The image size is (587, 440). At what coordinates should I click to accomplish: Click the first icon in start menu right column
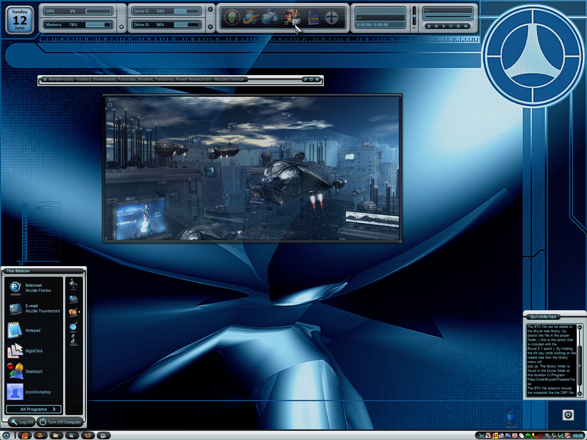73,284
